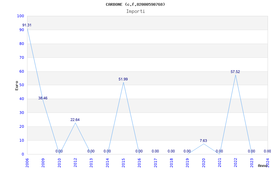The width and height of the screenshot is (271, 169).
Task: Click the 0.00 data label for year 2018
Action: coord(171,151)
